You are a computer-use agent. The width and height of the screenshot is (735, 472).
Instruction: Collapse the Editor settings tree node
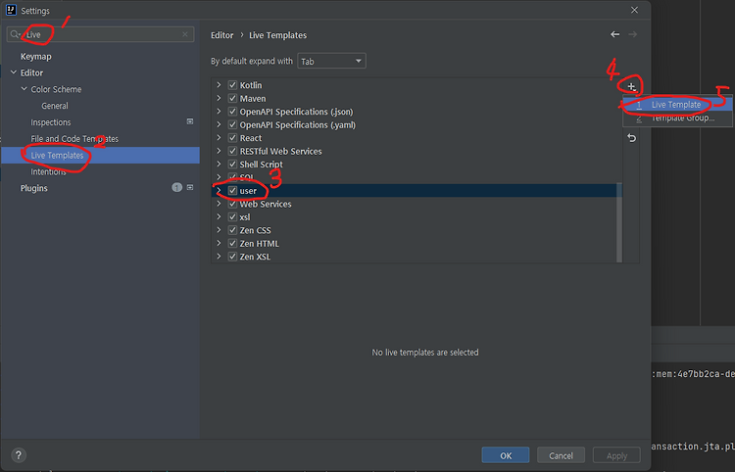[x=14, y=72]
